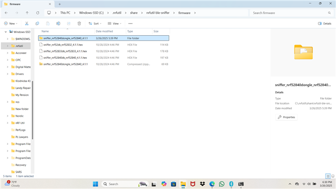Close the firmware tab
Viewport: 336px width, 189px height.
50,4
